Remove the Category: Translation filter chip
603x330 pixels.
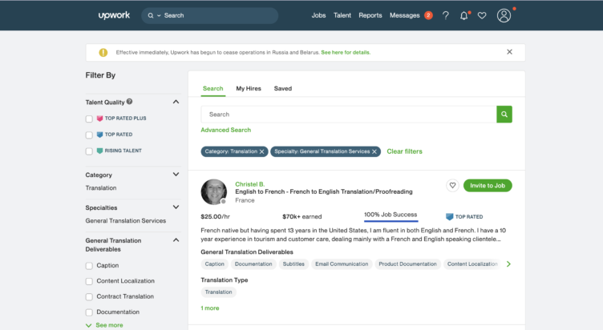[x=261, y=151]
